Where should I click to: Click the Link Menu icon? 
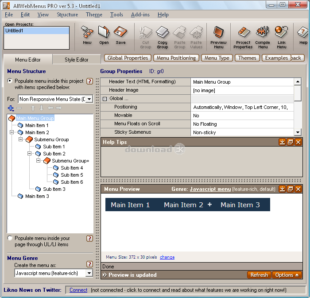click(281, 37)
